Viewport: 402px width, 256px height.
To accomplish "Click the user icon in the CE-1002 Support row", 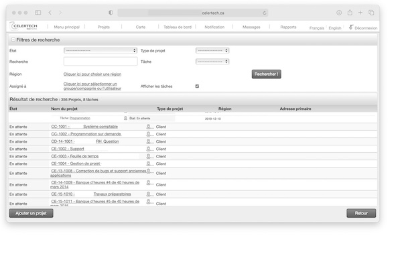I will coord(149,149).
